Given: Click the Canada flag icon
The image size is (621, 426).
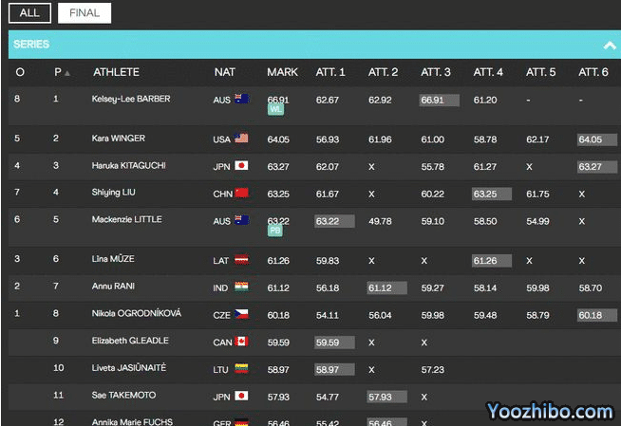Looking at the screenshot, I should 241,343.
